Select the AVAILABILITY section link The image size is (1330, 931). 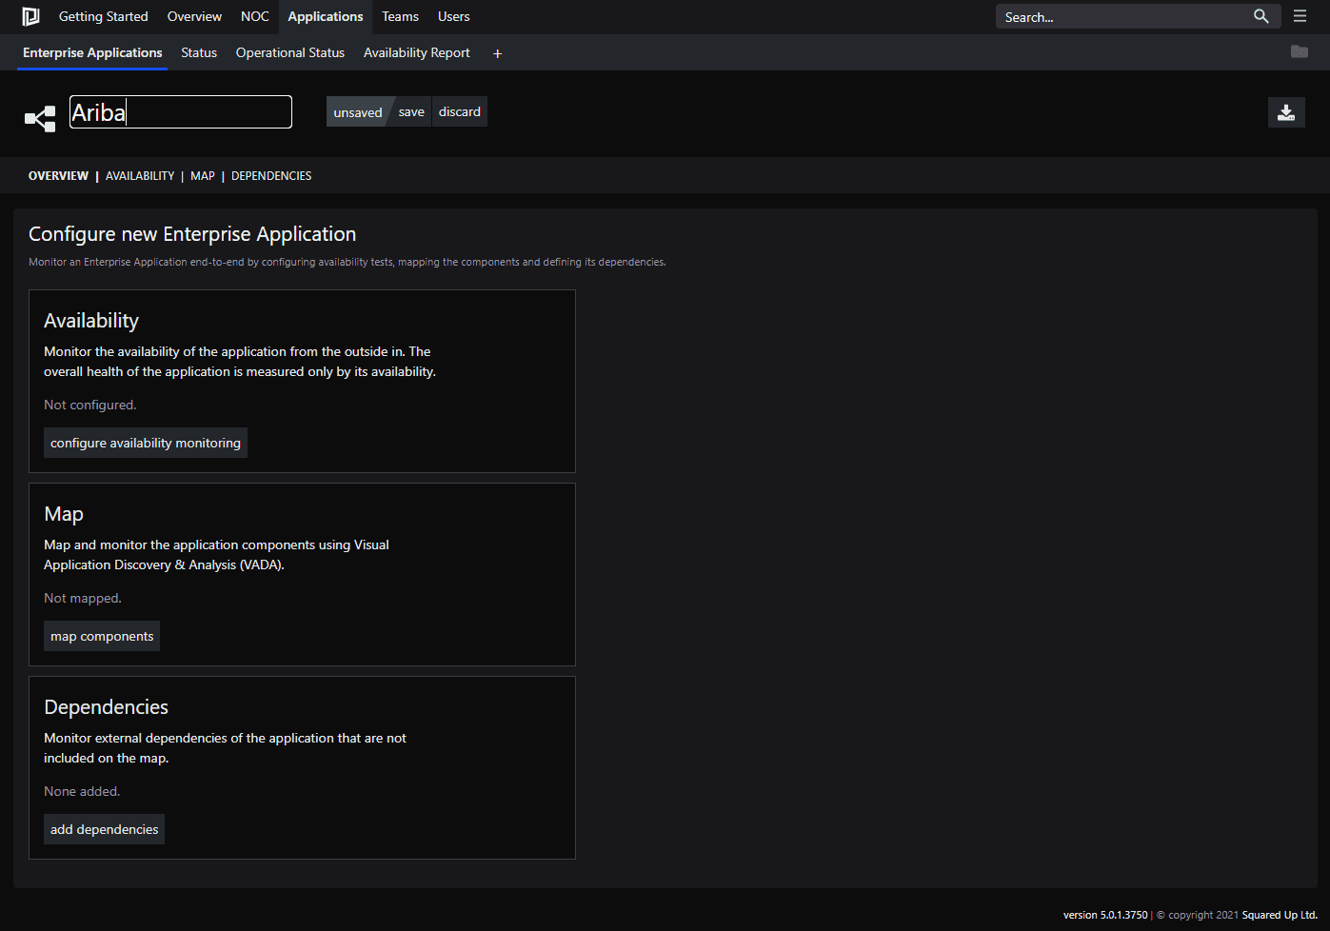pyautogui.click(x=140, y=176)
